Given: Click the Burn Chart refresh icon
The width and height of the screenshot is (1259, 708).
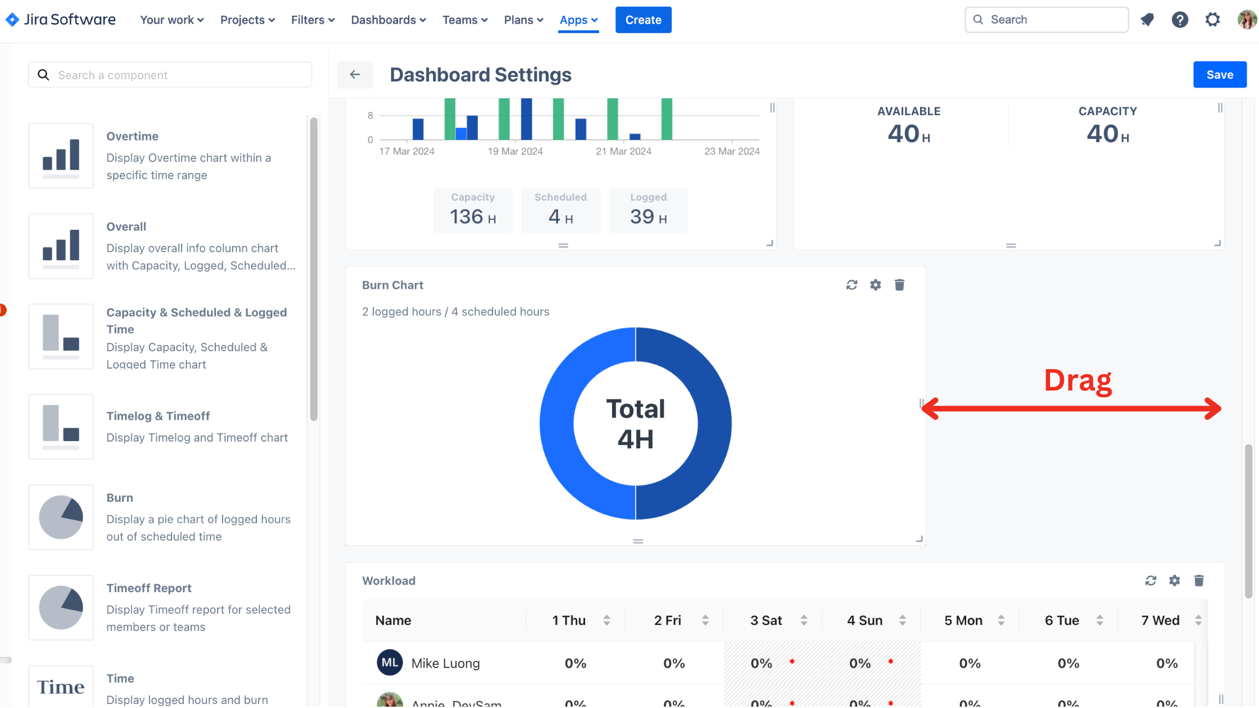Looking at the screenshot, I should click(x=852, y=285).
